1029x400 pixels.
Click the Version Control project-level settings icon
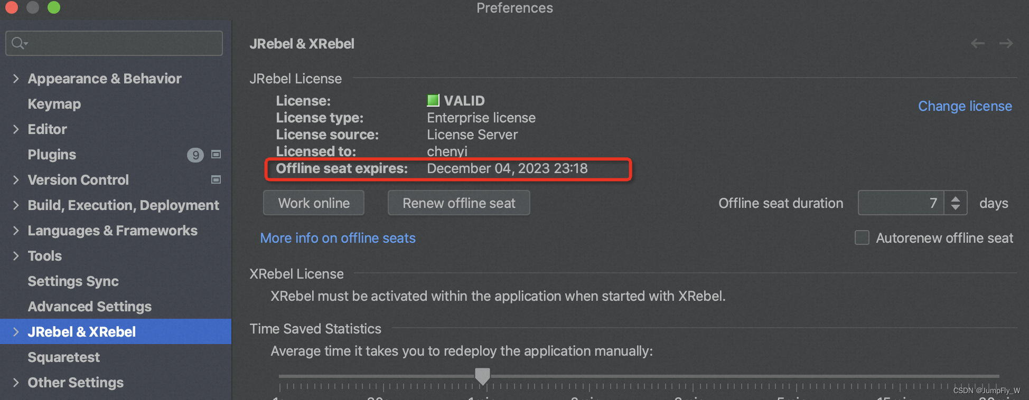click(x=216, y=179)
